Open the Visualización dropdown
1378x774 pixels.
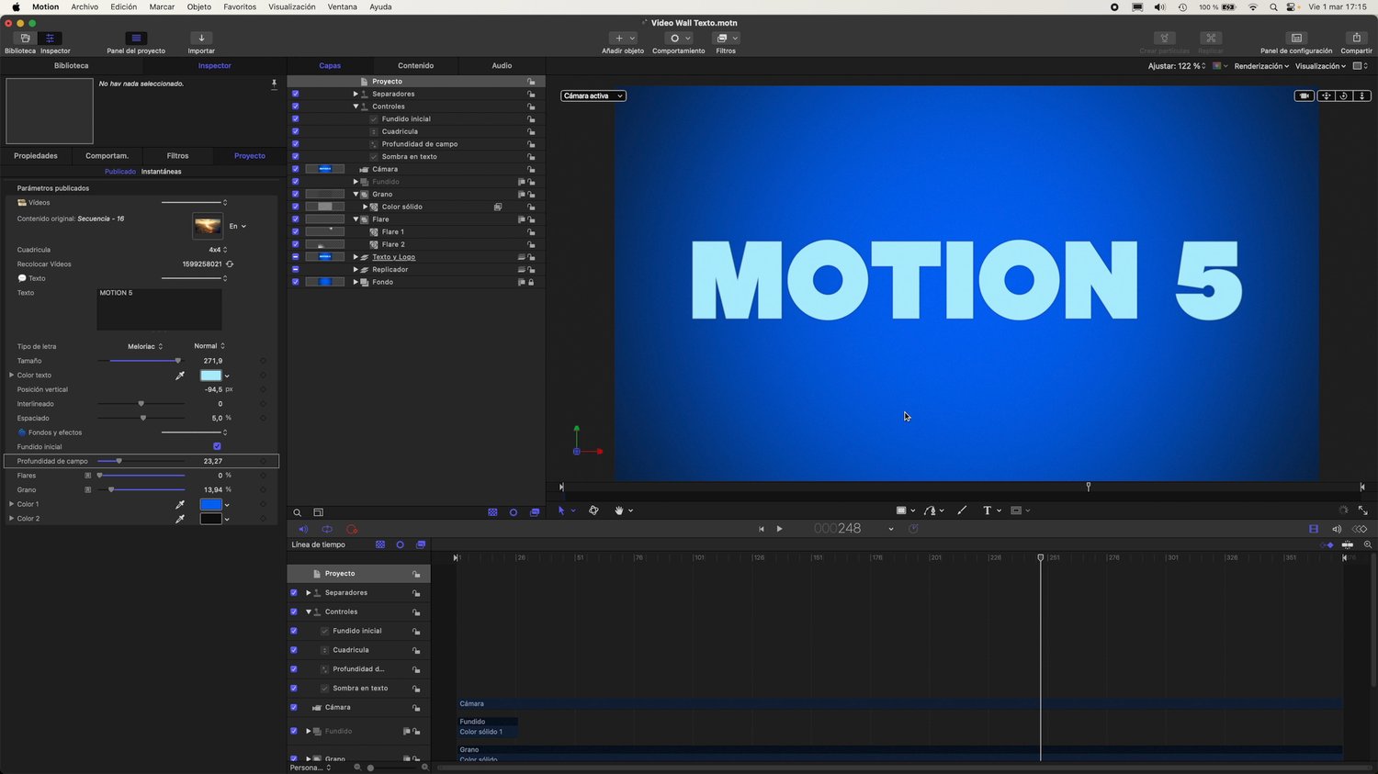(1320, 66)
